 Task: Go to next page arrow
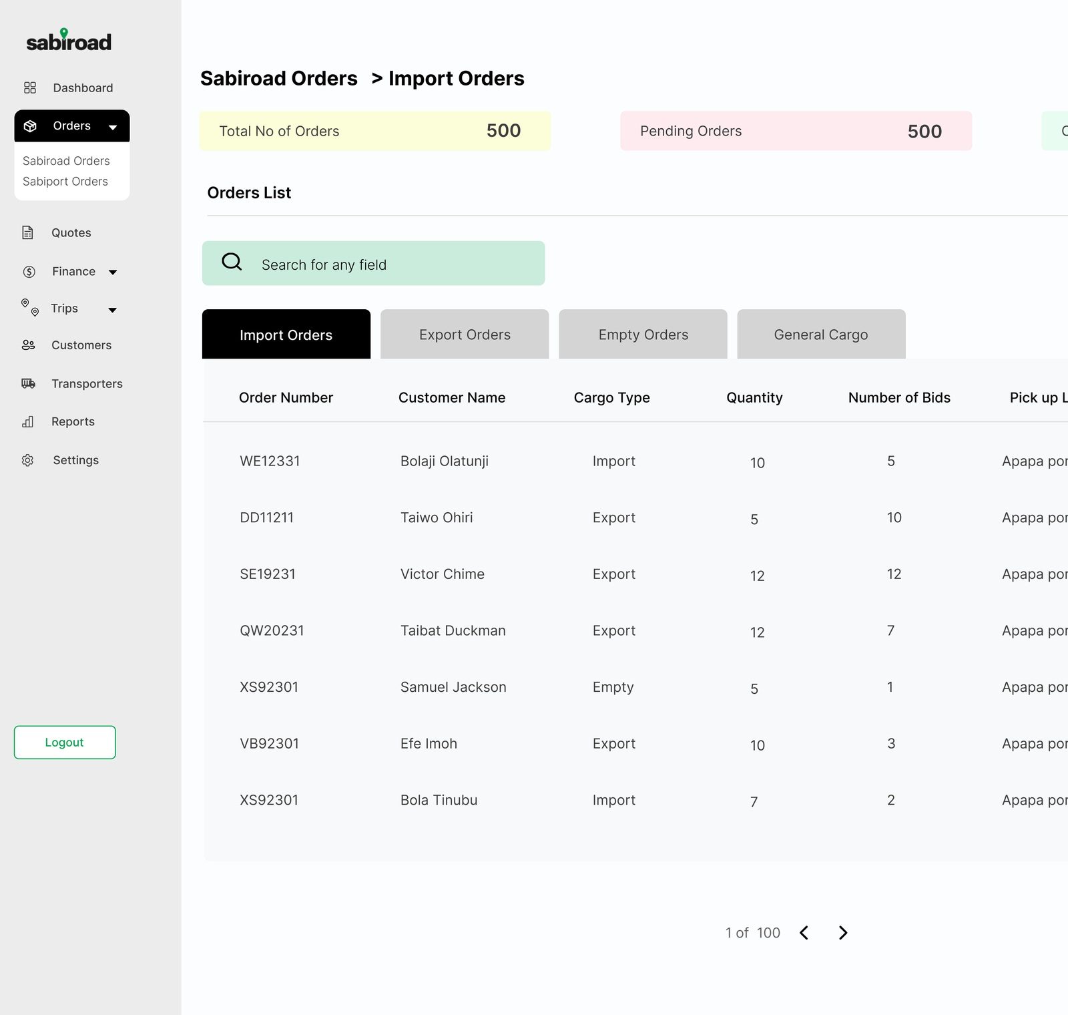click(x=843, y=933)
